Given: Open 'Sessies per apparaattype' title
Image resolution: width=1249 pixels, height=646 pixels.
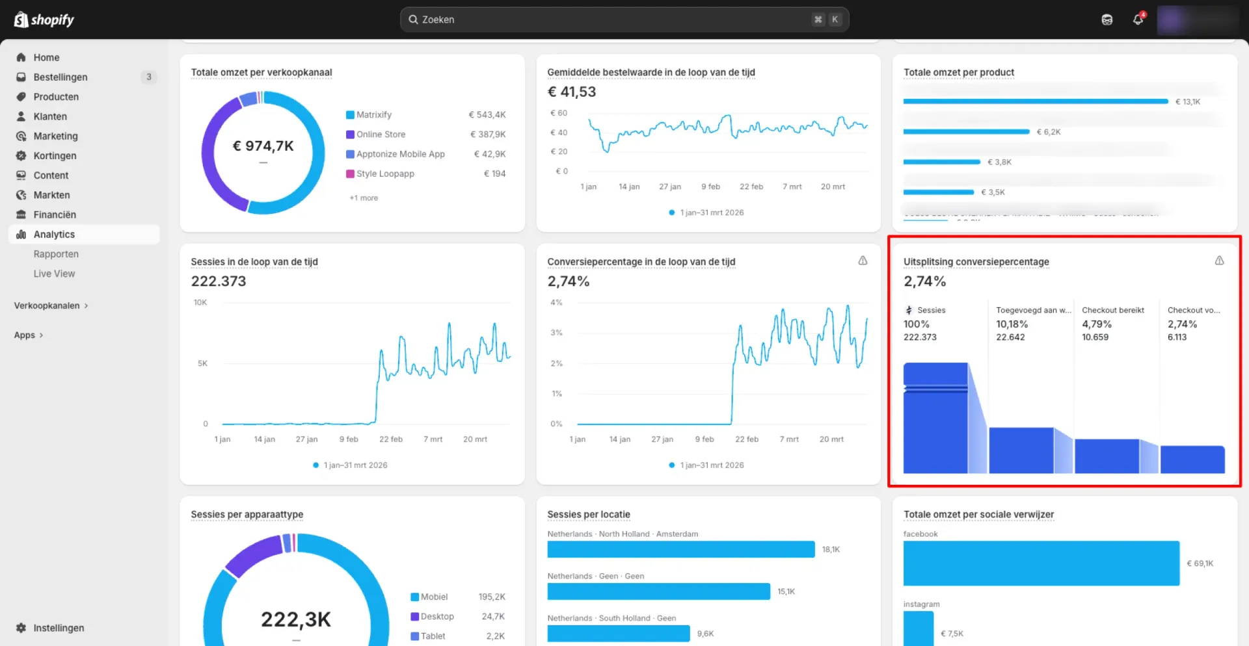Looking at the screenshot, I should 247,514.
